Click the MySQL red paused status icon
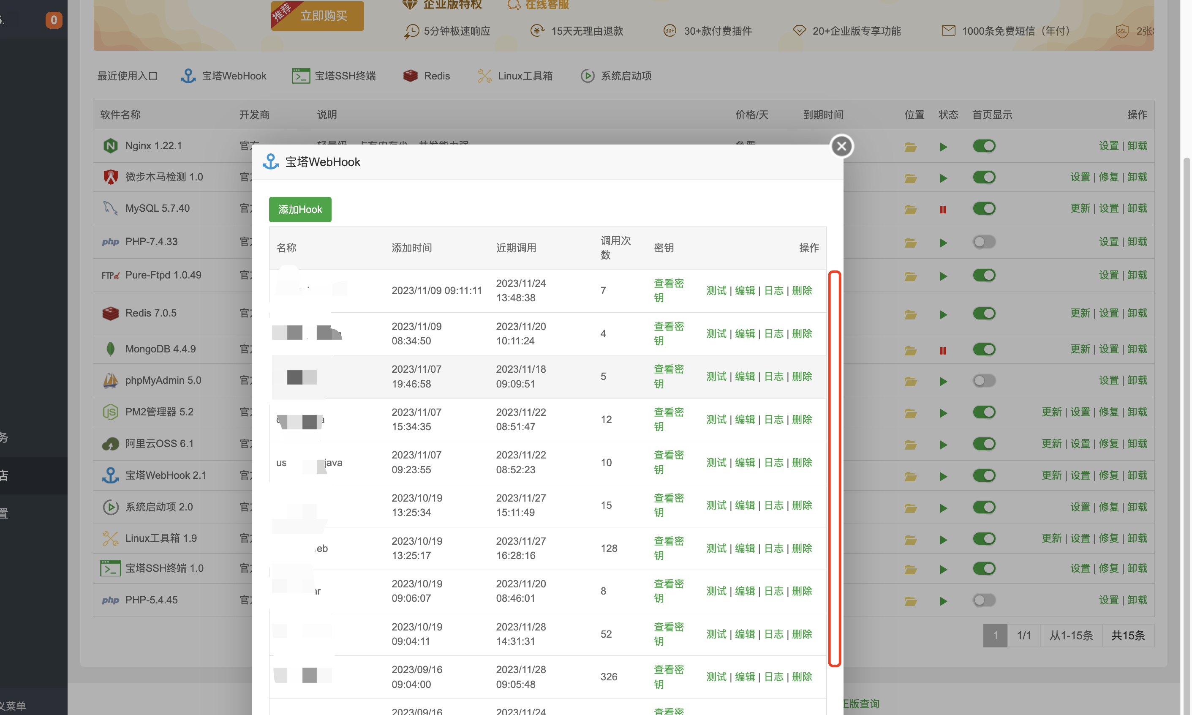Viewport: 1192px width, 715px height. 943,209
